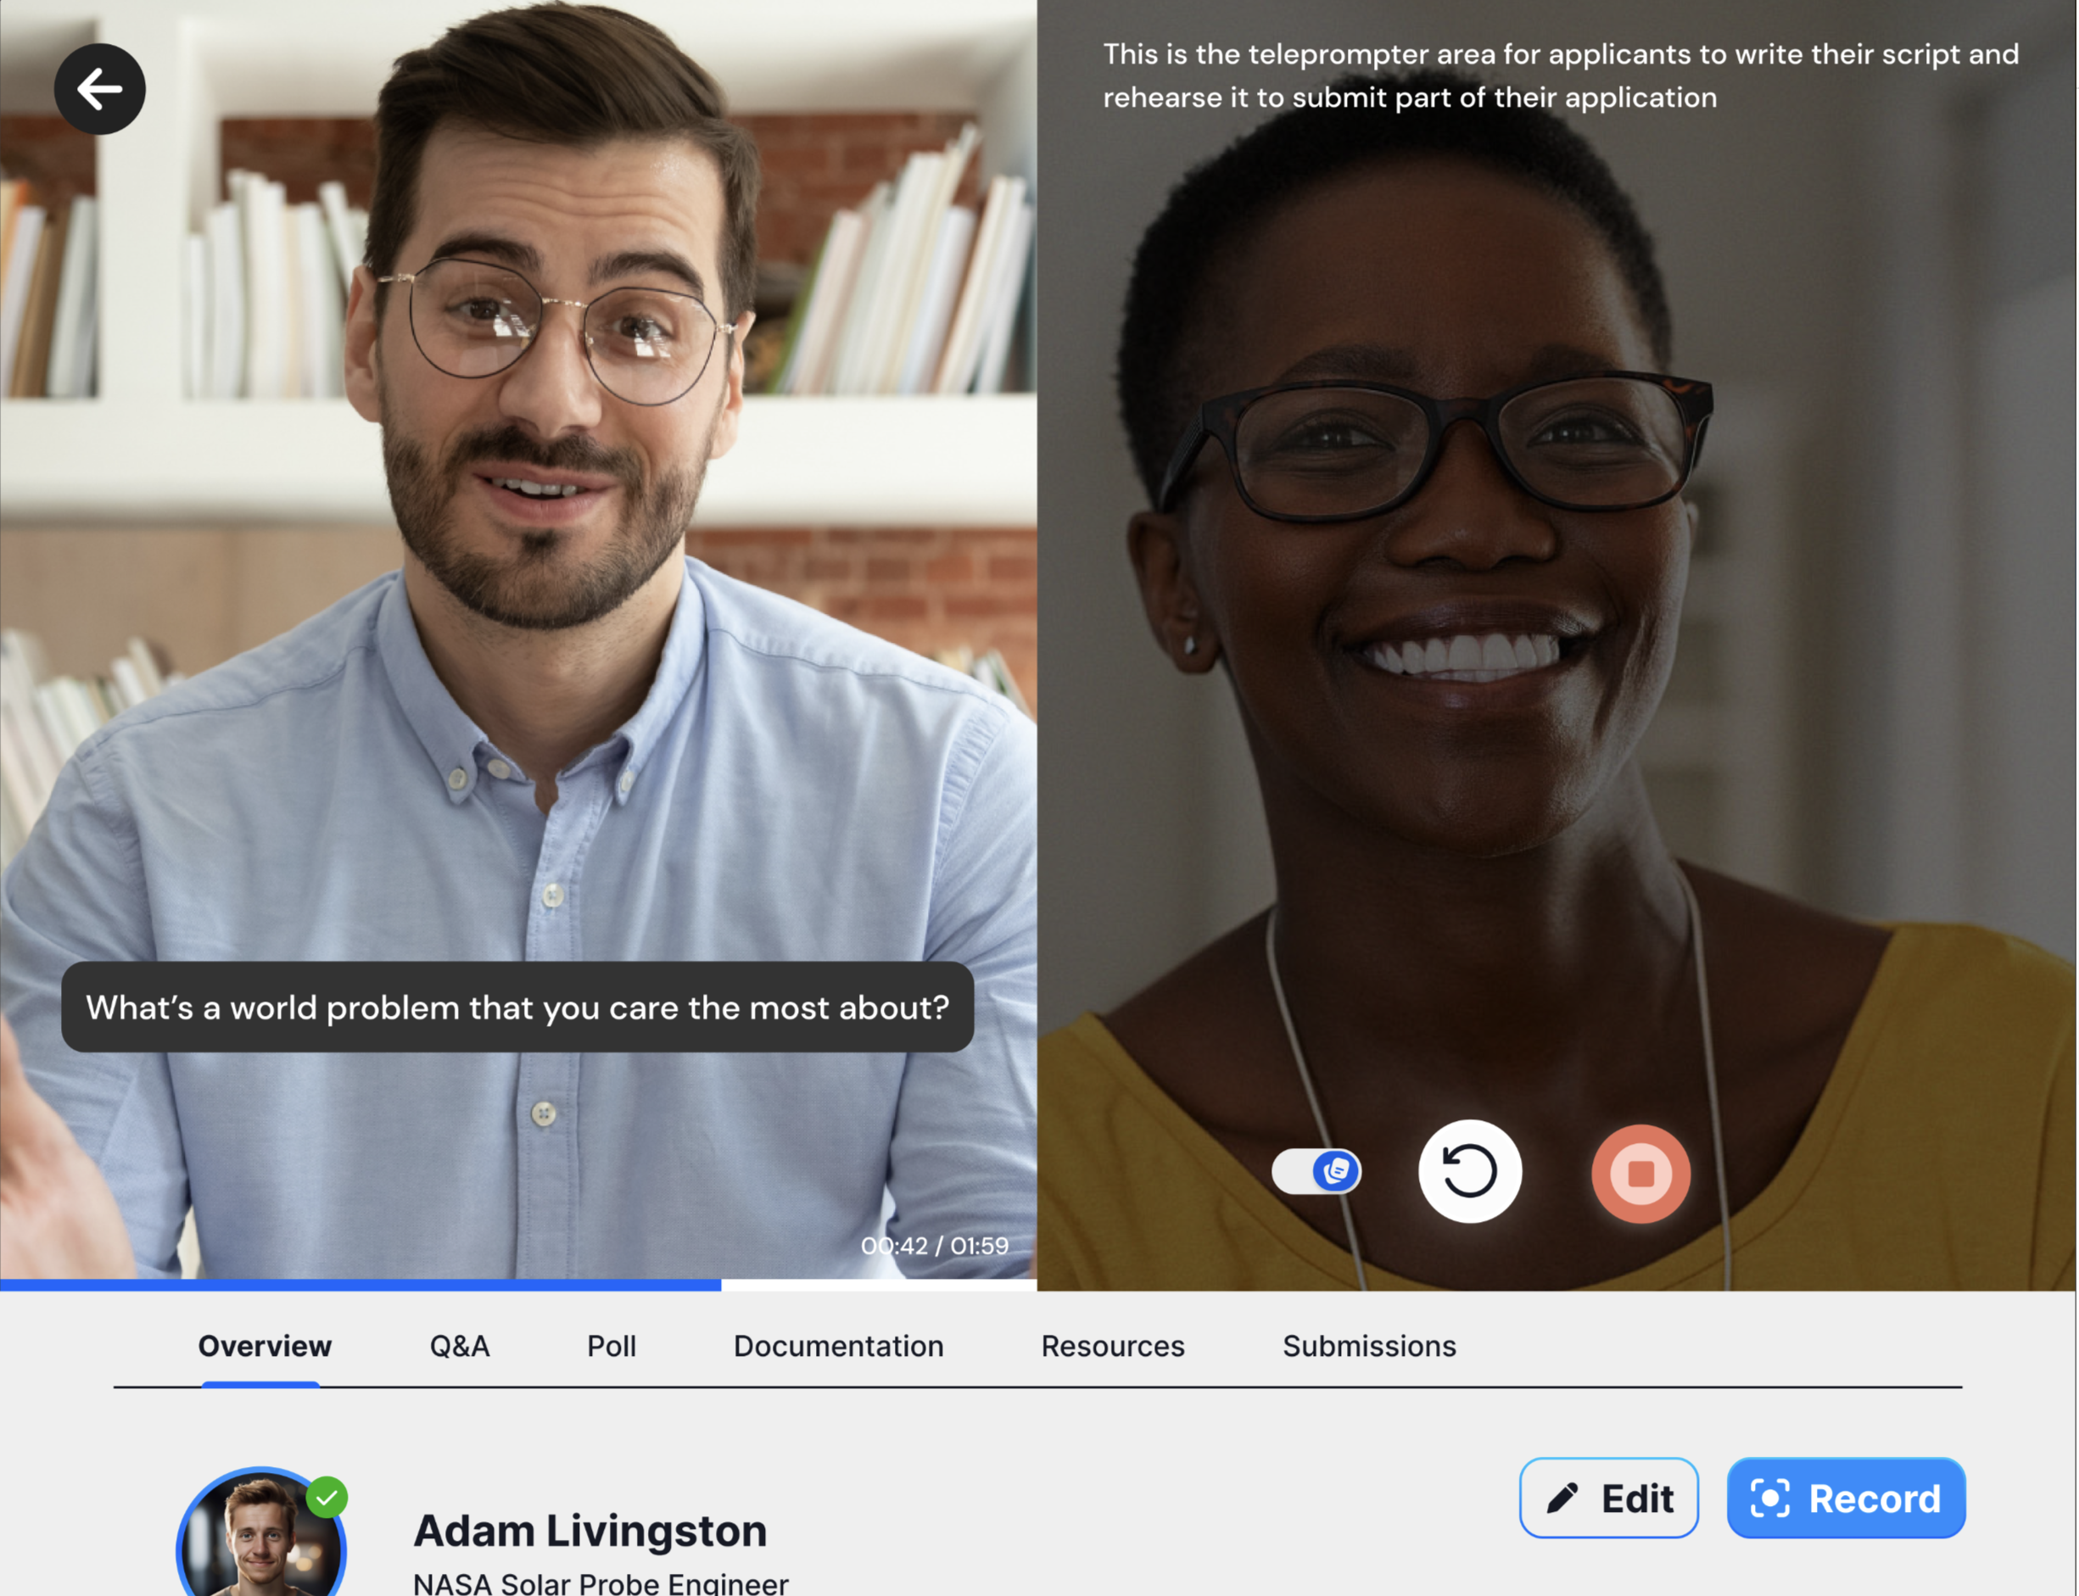The image size is (2079, 1596).
Task: Open the Resources tab
Action: pos(1113,1346)
